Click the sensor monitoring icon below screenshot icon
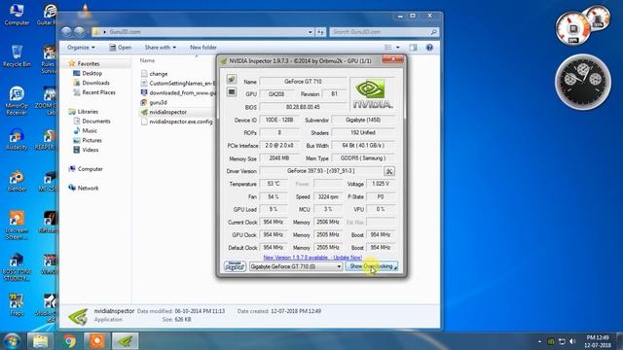 pos(232,92)
